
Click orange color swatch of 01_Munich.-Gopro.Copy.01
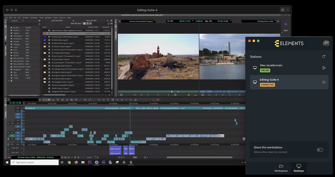(44, 46)
